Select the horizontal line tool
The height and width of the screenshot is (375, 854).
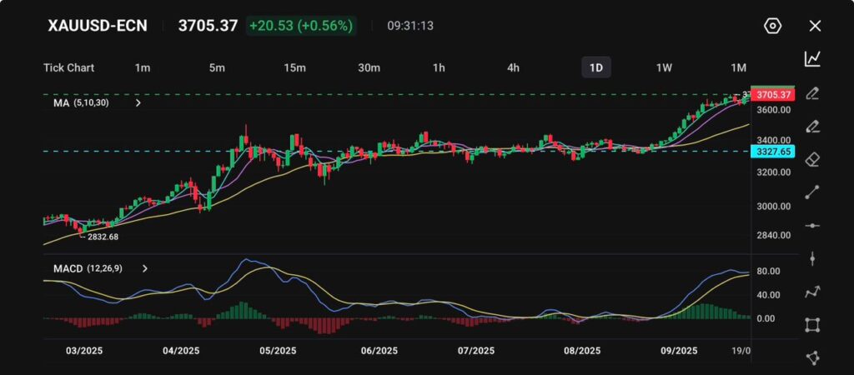[x=812, y=226]
